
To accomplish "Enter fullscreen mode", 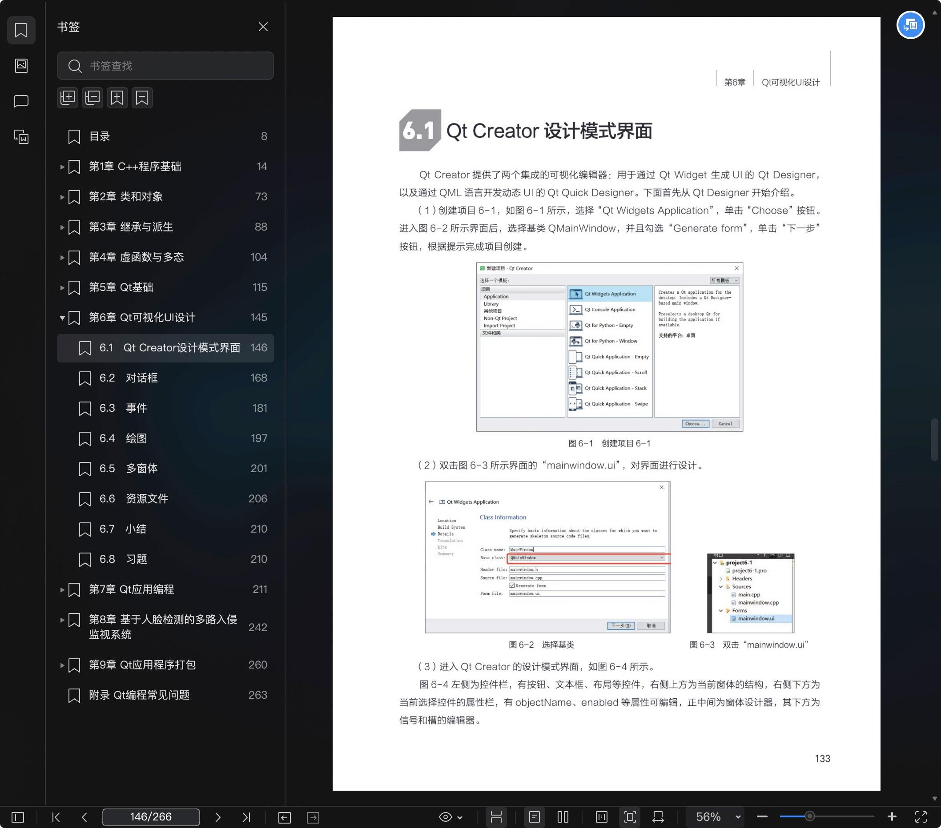I will [921, 817].
